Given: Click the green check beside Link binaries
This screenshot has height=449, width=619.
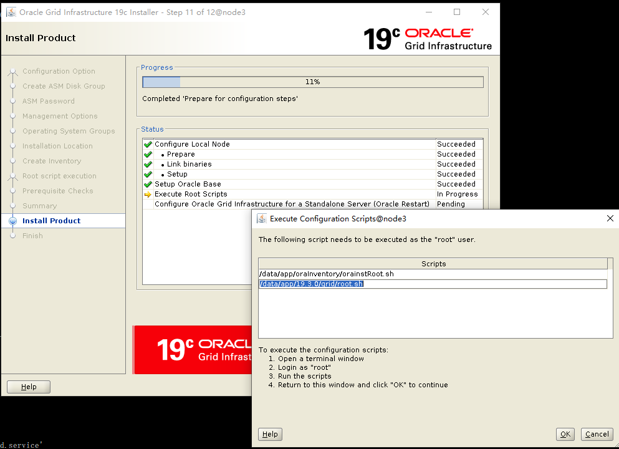Looking at the screenshot, I should (x=148, y=164).
